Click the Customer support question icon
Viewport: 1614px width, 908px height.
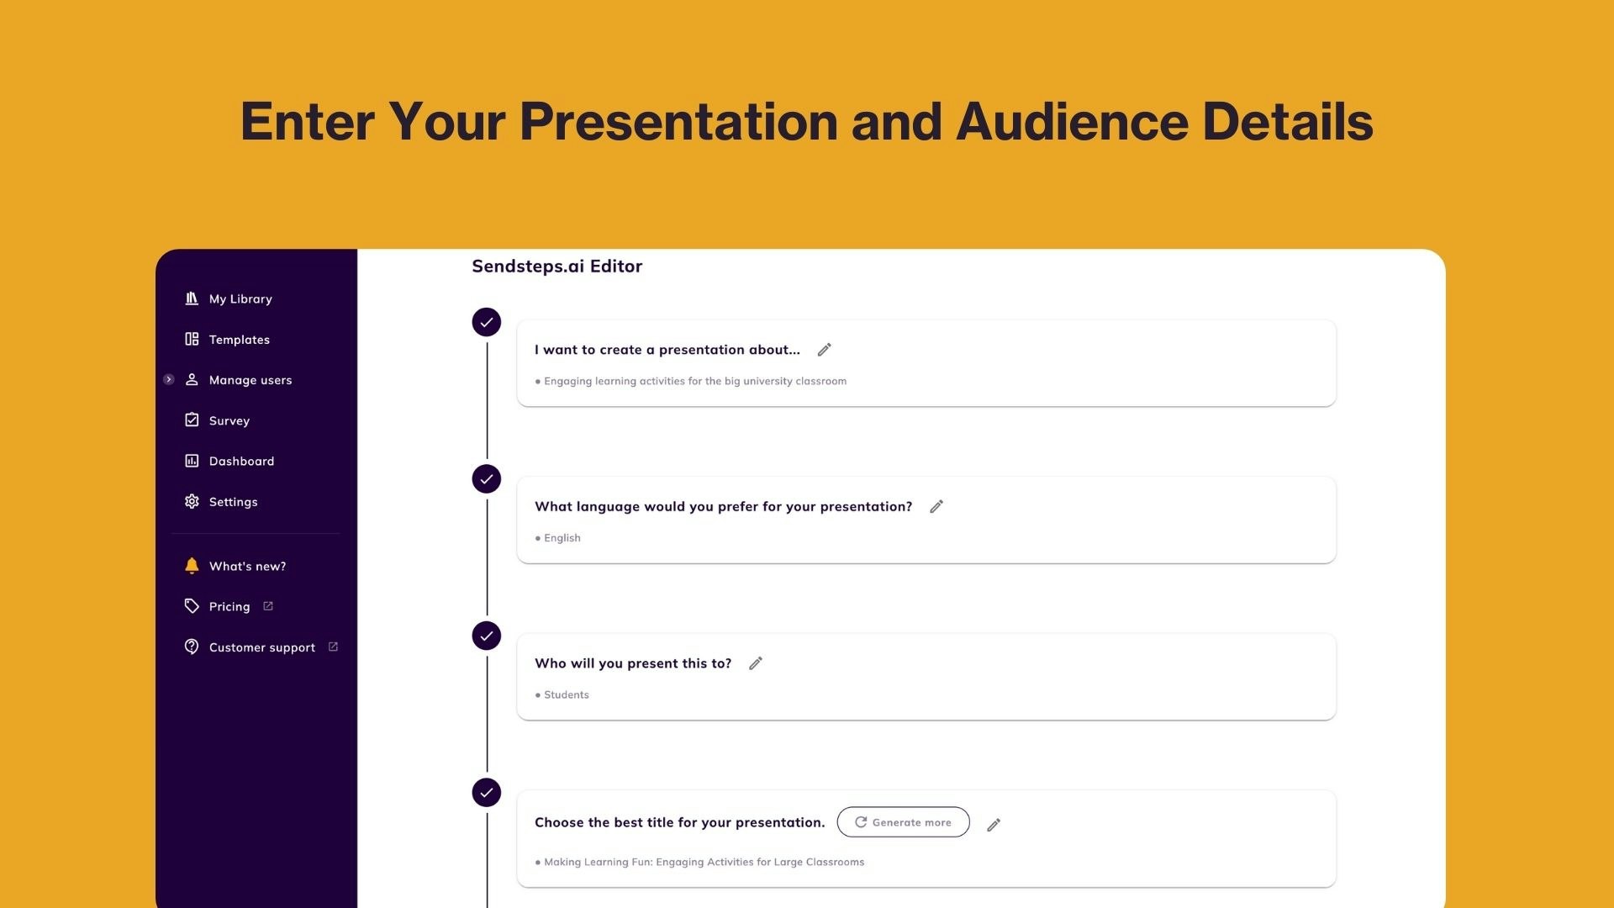click(x=192, y=647)
